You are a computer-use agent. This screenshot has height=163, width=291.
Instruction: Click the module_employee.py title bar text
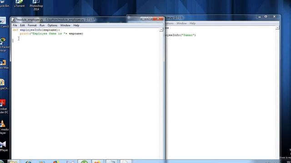point(55,19)
